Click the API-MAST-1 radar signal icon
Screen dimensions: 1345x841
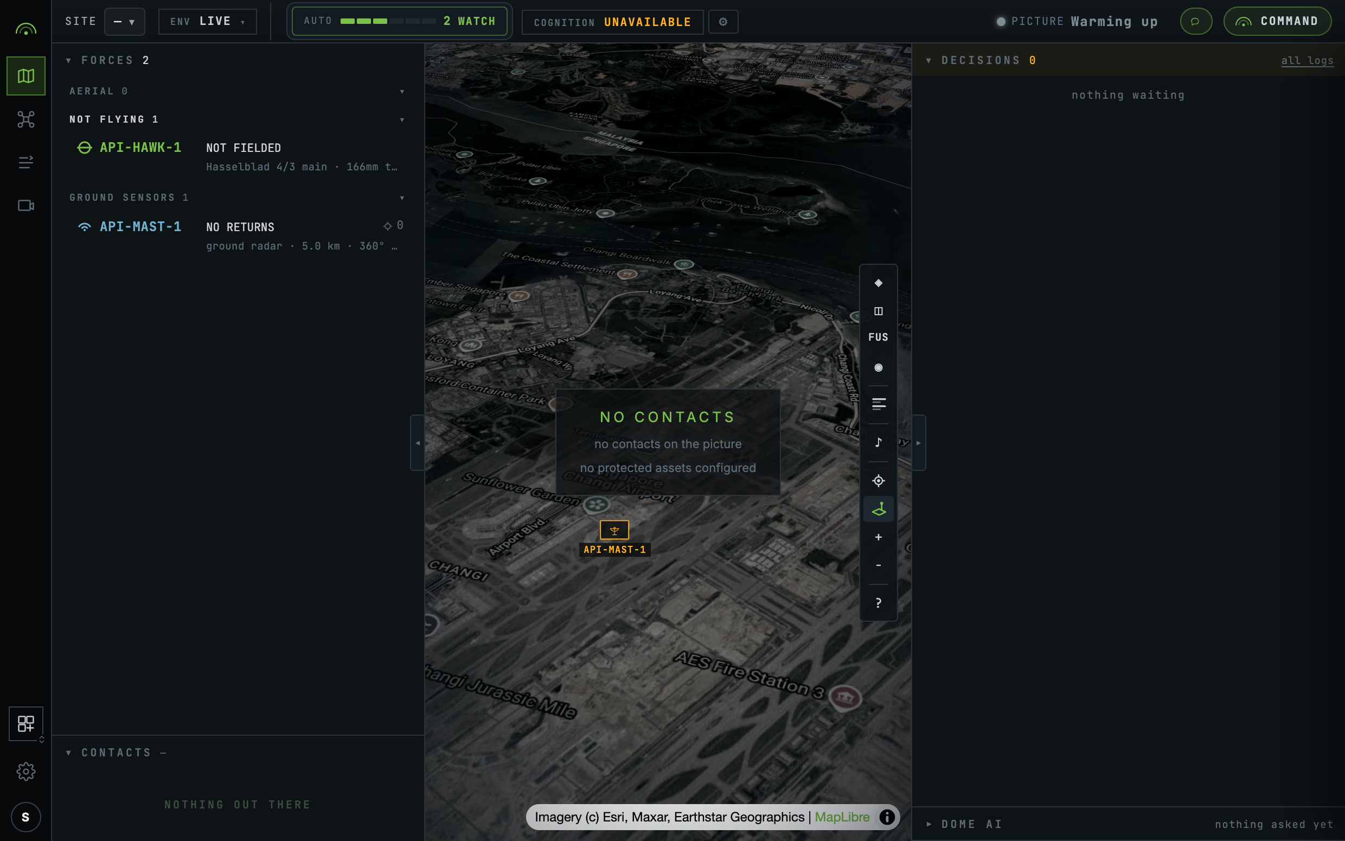[85, 227]
